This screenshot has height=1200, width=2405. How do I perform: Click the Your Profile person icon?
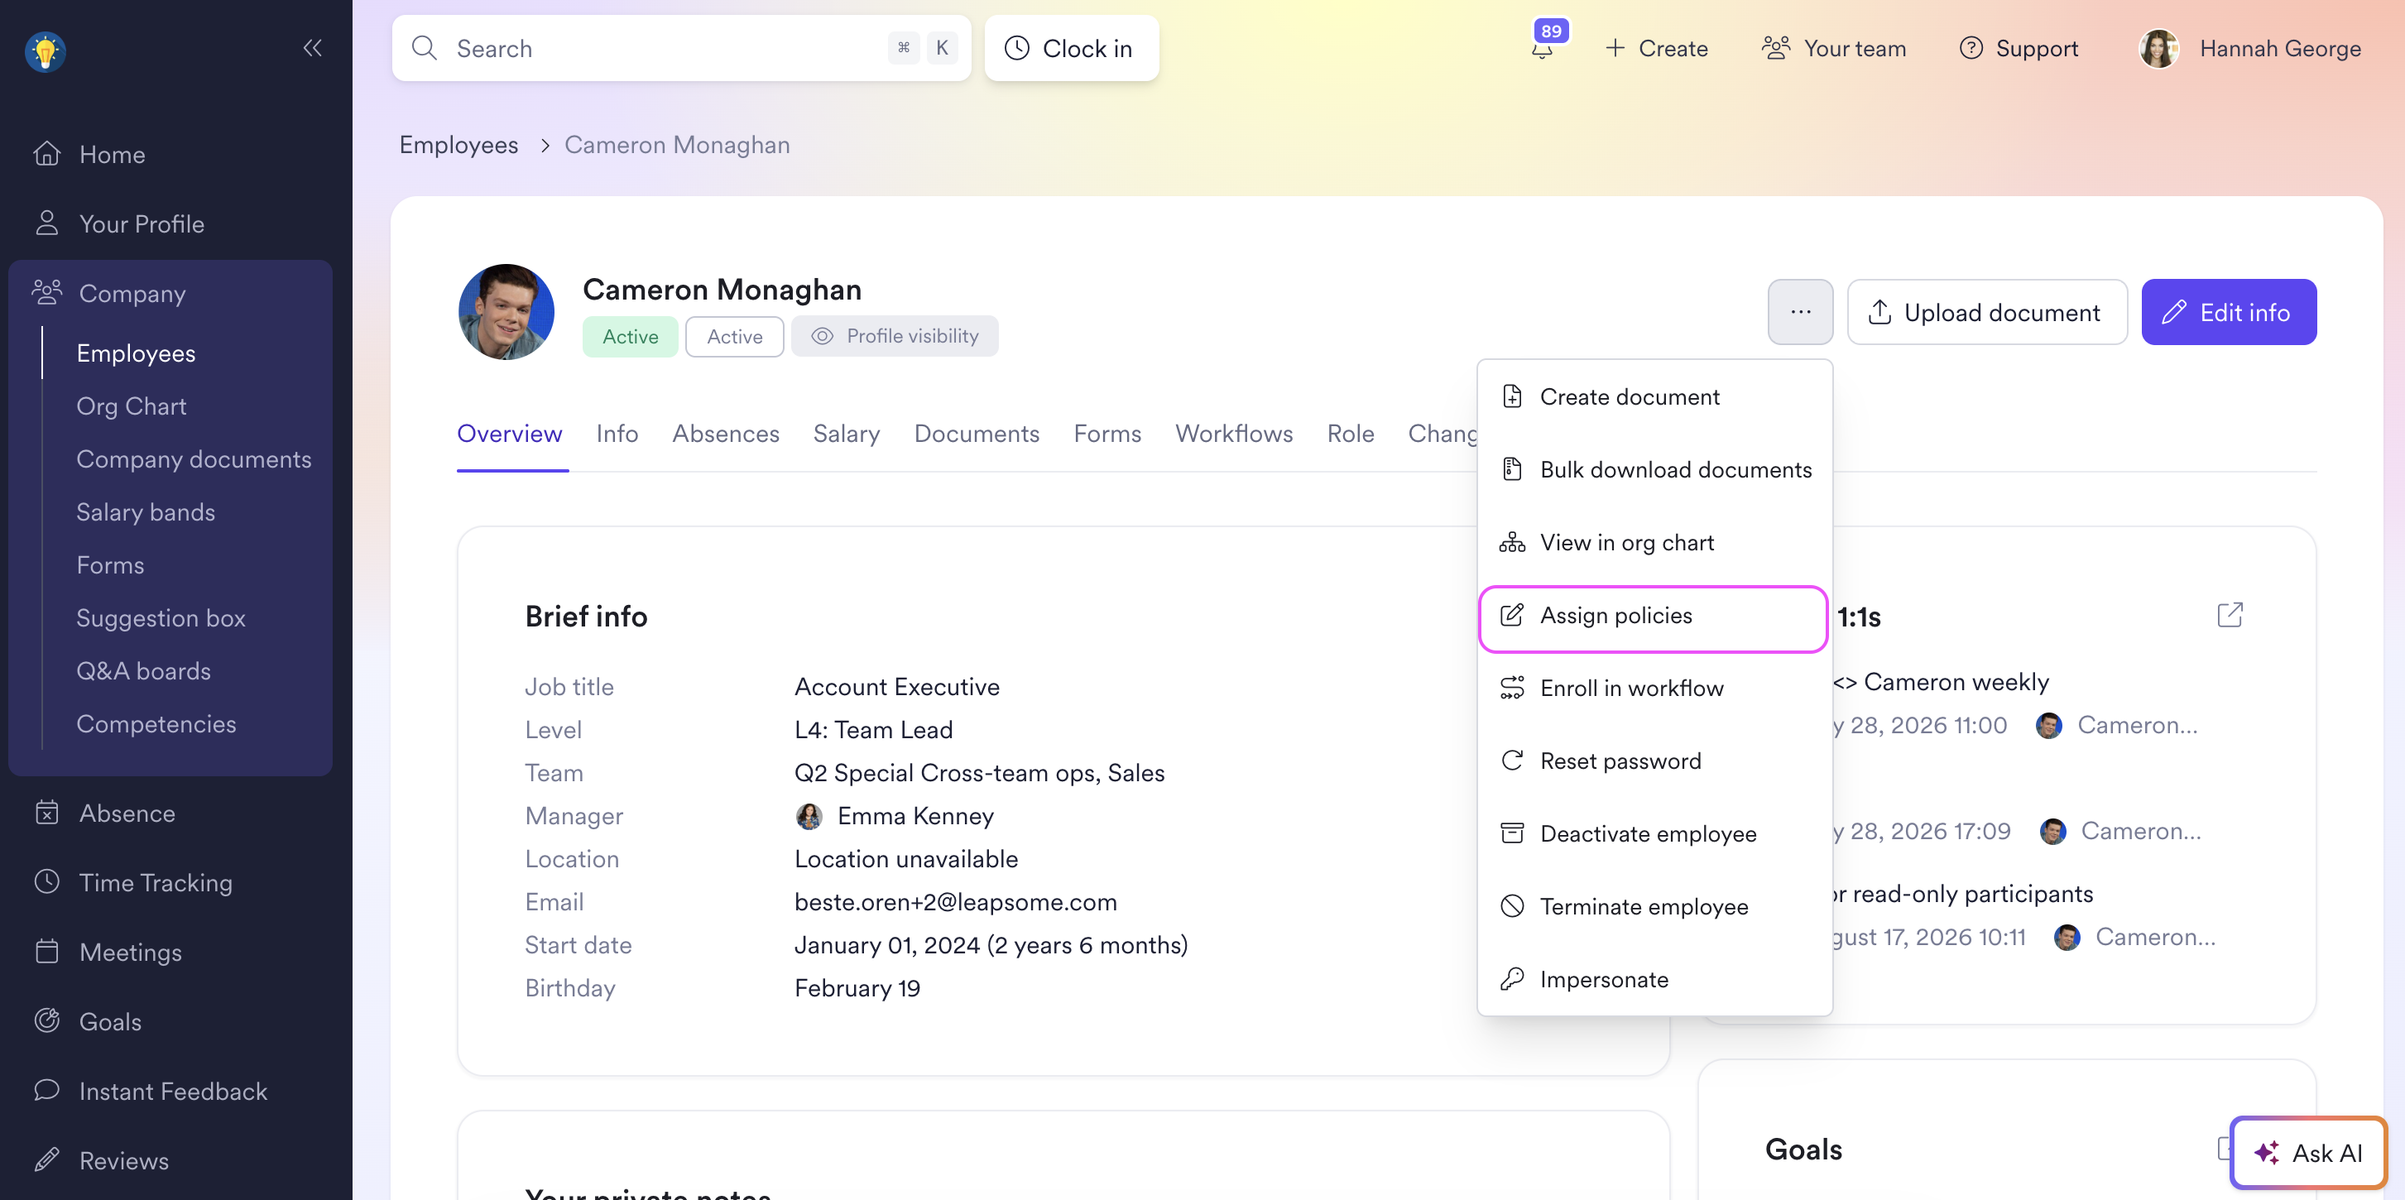(x=46, y=223)
